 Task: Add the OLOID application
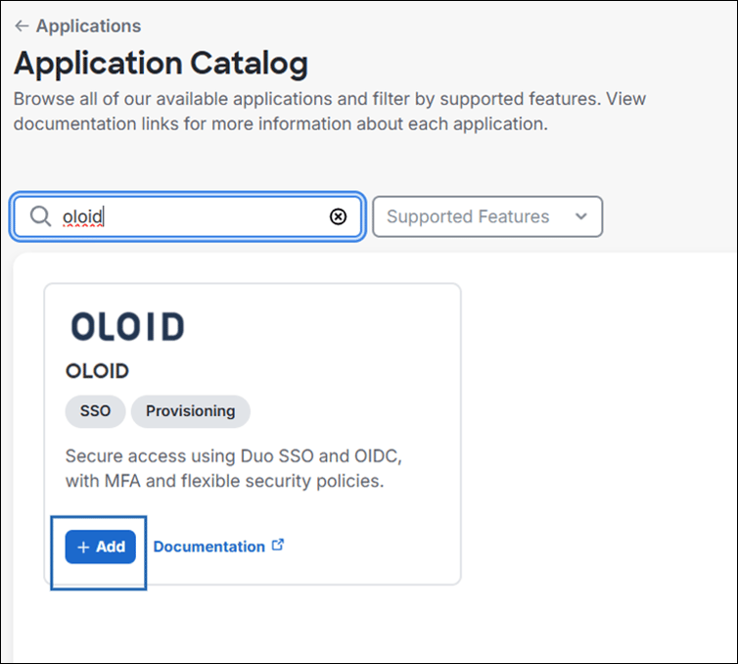[100, 546]
